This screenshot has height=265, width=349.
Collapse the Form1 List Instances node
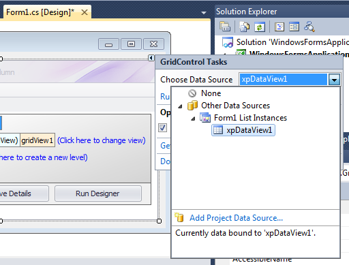[193, 119]
